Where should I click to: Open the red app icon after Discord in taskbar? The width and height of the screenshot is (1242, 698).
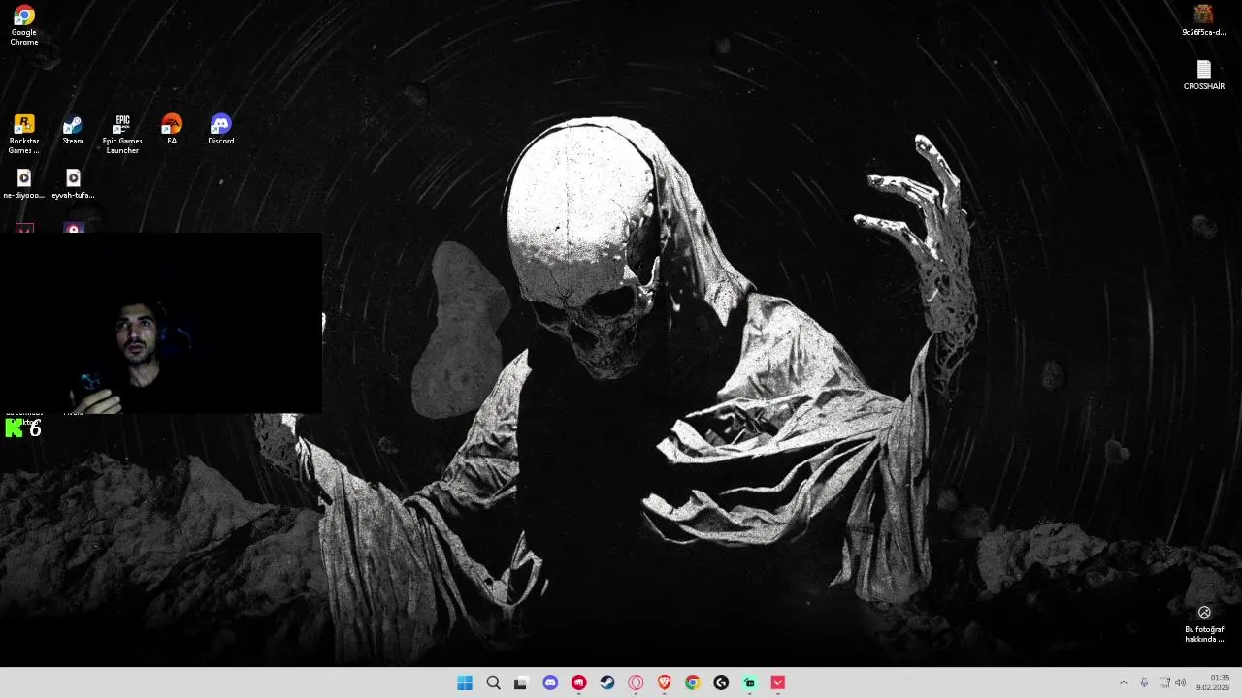pos(579,682)
